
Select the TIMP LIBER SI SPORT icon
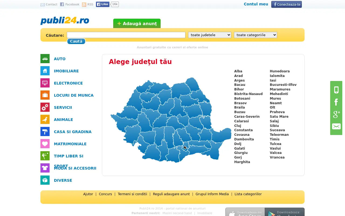click(x=45, y=156)
